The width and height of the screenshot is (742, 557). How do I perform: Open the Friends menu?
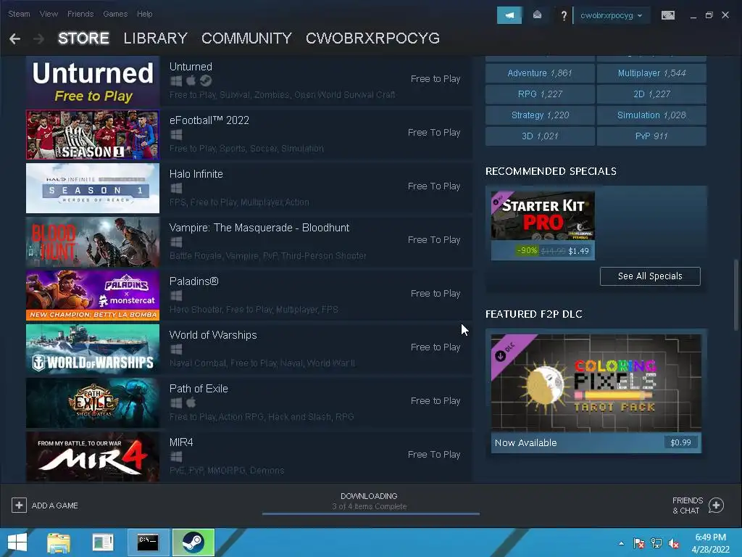(x=80, y=14)
